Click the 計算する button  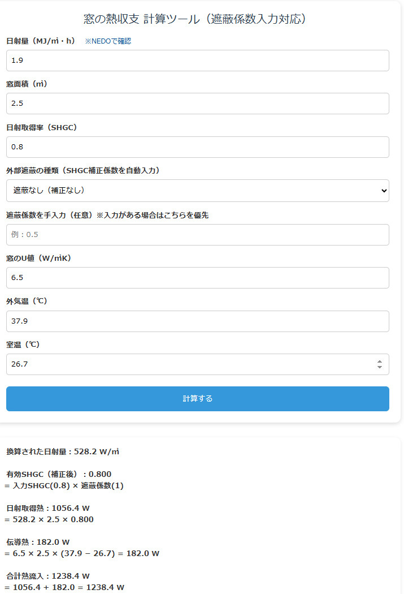click(197, 398)
